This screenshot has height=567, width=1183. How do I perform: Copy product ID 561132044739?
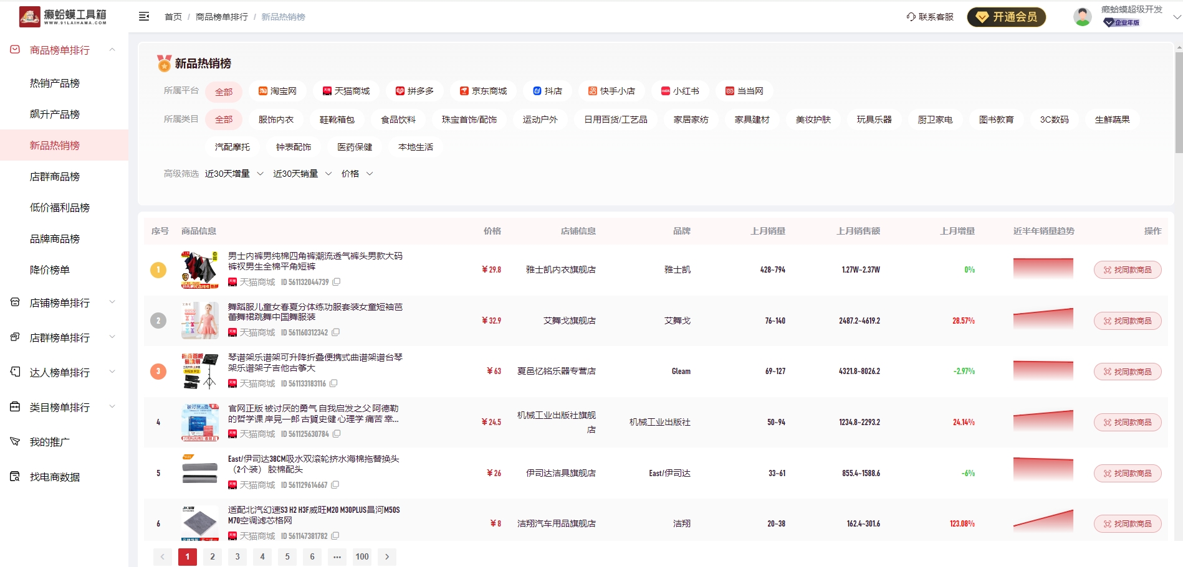pos(337,282)
